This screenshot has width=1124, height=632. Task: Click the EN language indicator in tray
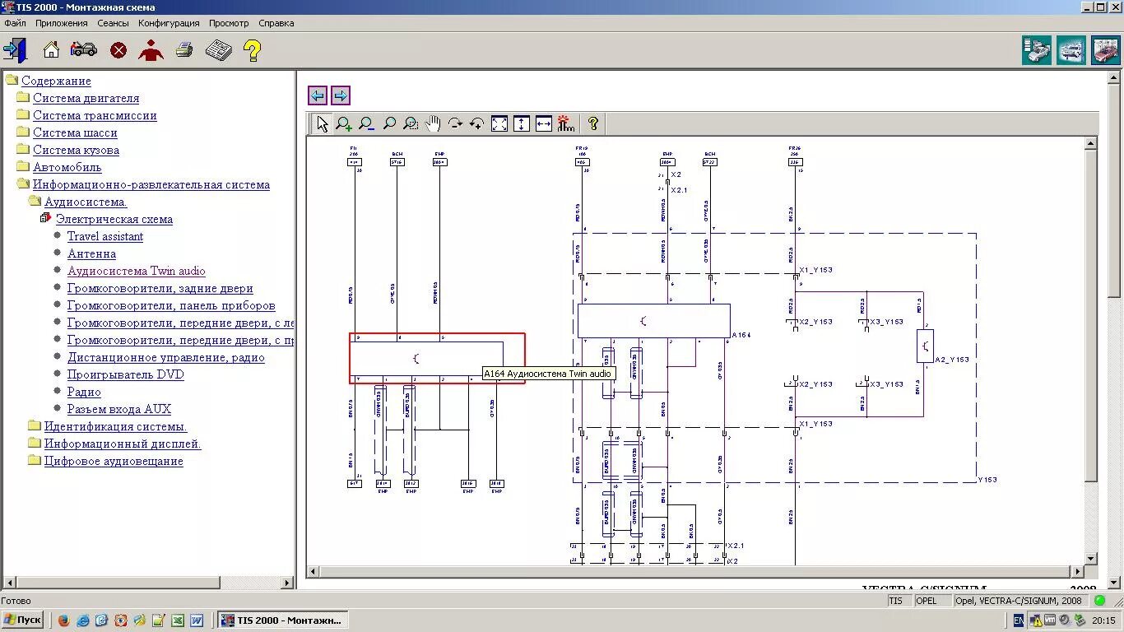tap(1018, 620)
